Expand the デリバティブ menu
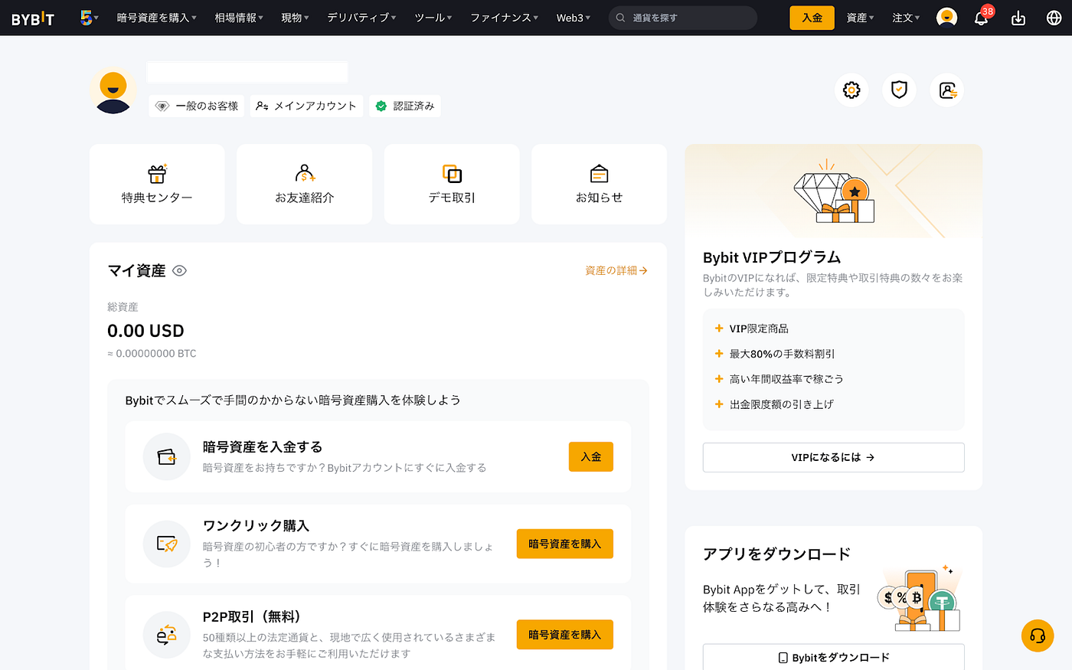The image size is (1072, 670). pos(361,18)
